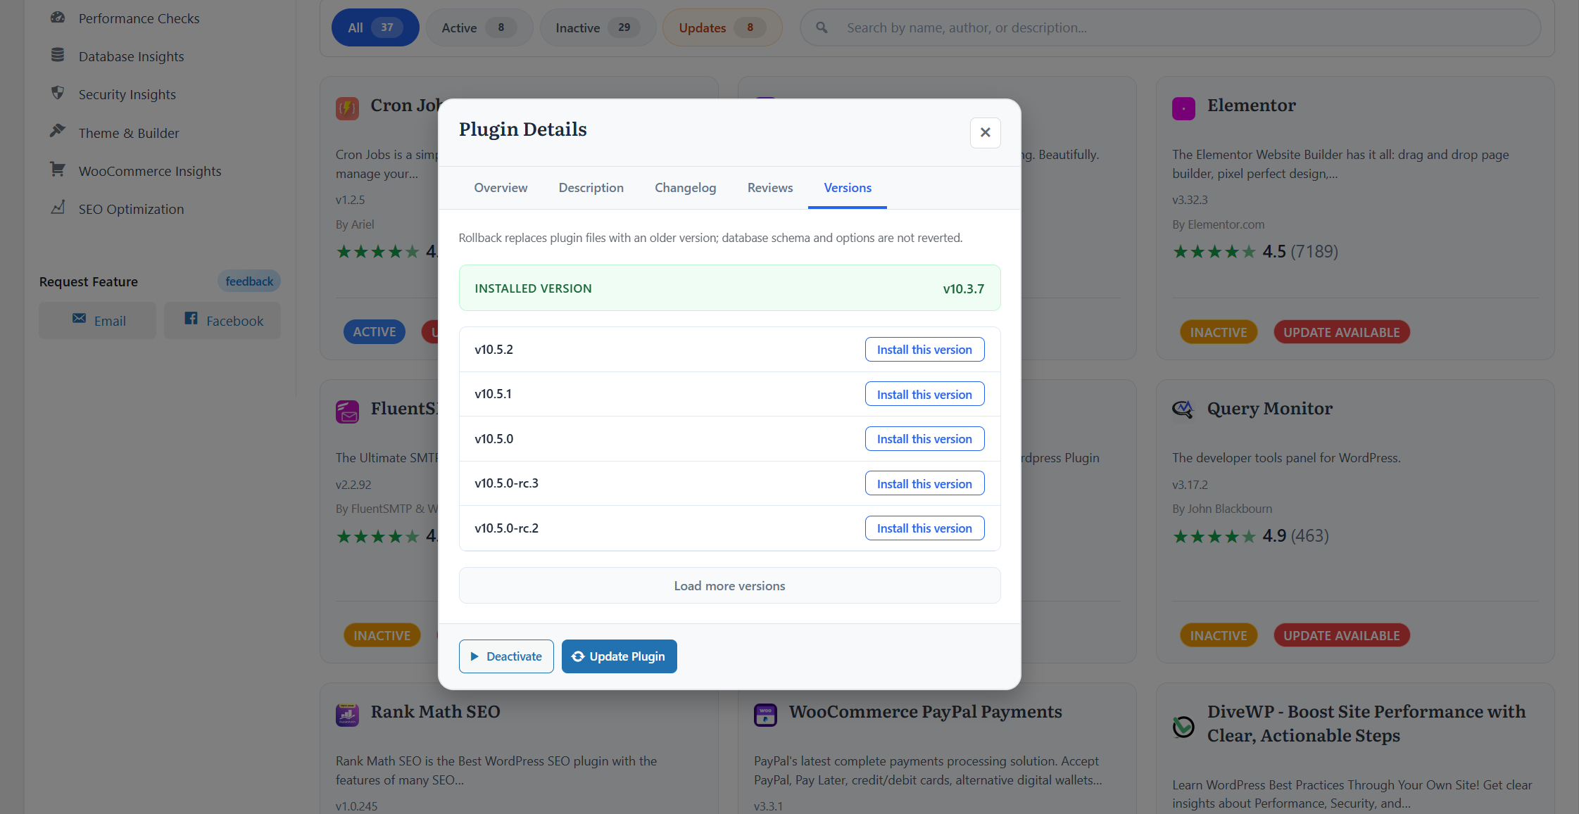Click the feedback badge
Screen dimensions: 1579x814
click(249, 281)
